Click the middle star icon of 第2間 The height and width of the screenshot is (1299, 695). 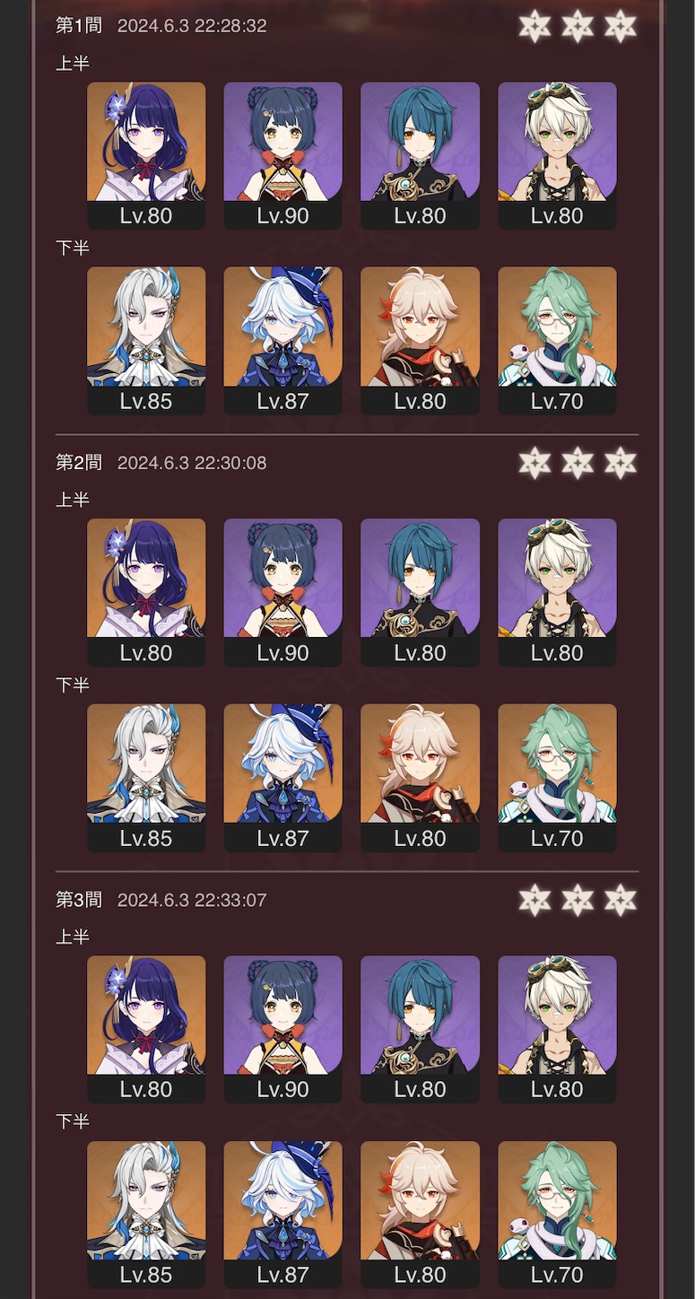(578, 463)
